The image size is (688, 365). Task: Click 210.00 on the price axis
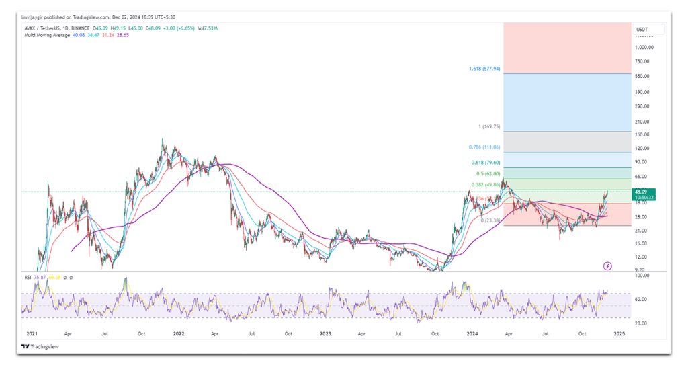tap(642, 122)
